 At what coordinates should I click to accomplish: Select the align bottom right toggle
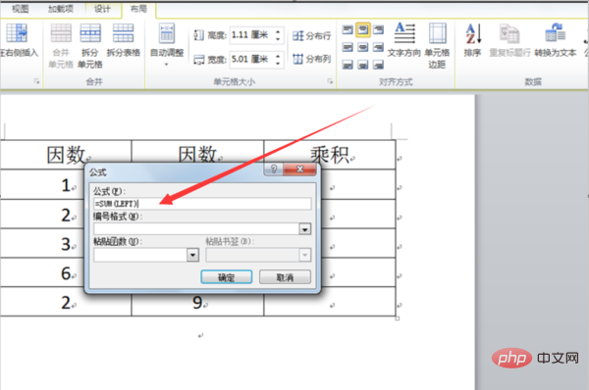[378, 65]
